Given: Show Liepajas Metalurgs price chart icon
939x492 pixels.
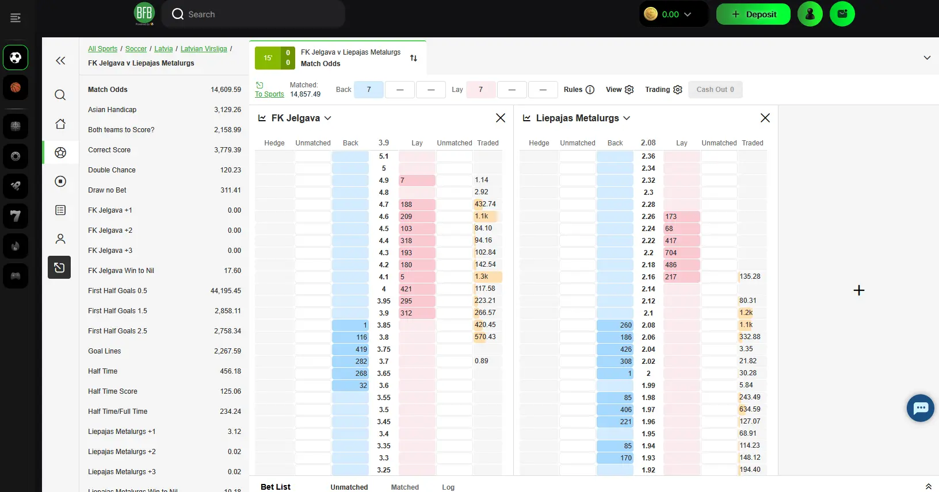Looking at the screenshot, I should 526,118.
